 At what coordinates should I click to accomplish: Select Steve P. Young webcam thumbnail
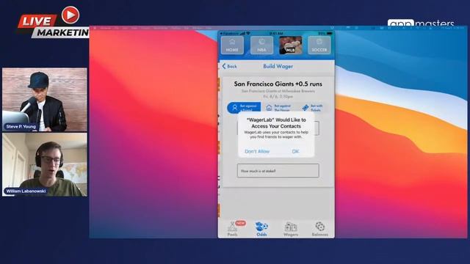pos(45,100)
